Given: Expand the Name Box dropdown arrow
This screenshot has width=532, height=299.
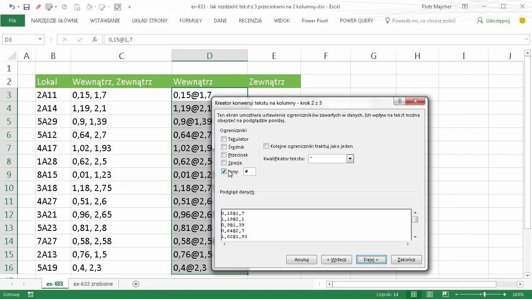Looking at the screenshot, I should coord(40,39).
